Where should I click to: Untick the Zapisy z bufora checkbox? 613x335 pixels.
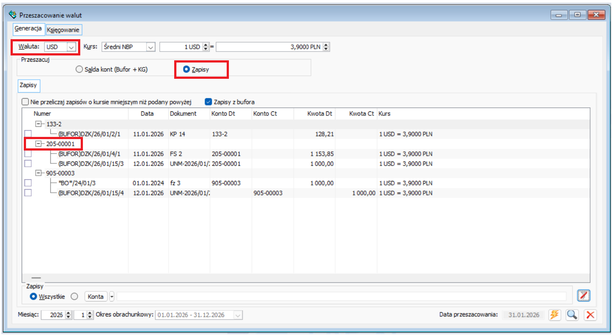[209, 102]
